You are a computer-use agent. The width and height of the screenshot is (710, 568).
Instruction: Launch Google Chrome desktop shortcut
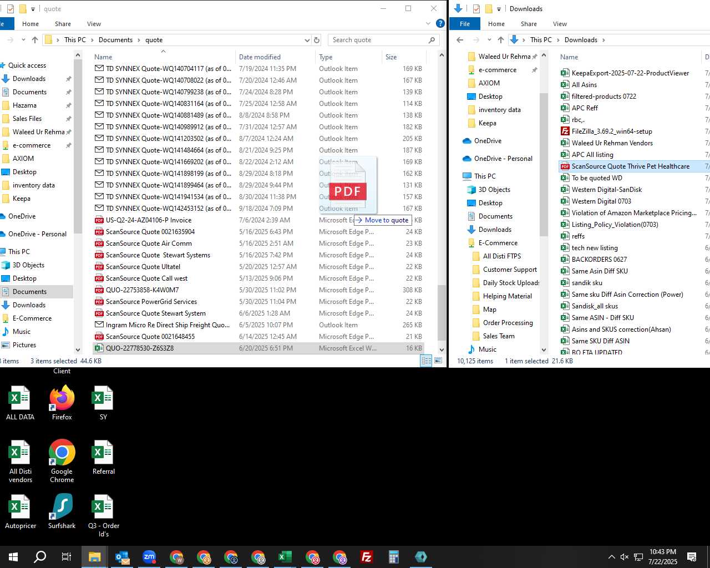(x=62, y=461)
